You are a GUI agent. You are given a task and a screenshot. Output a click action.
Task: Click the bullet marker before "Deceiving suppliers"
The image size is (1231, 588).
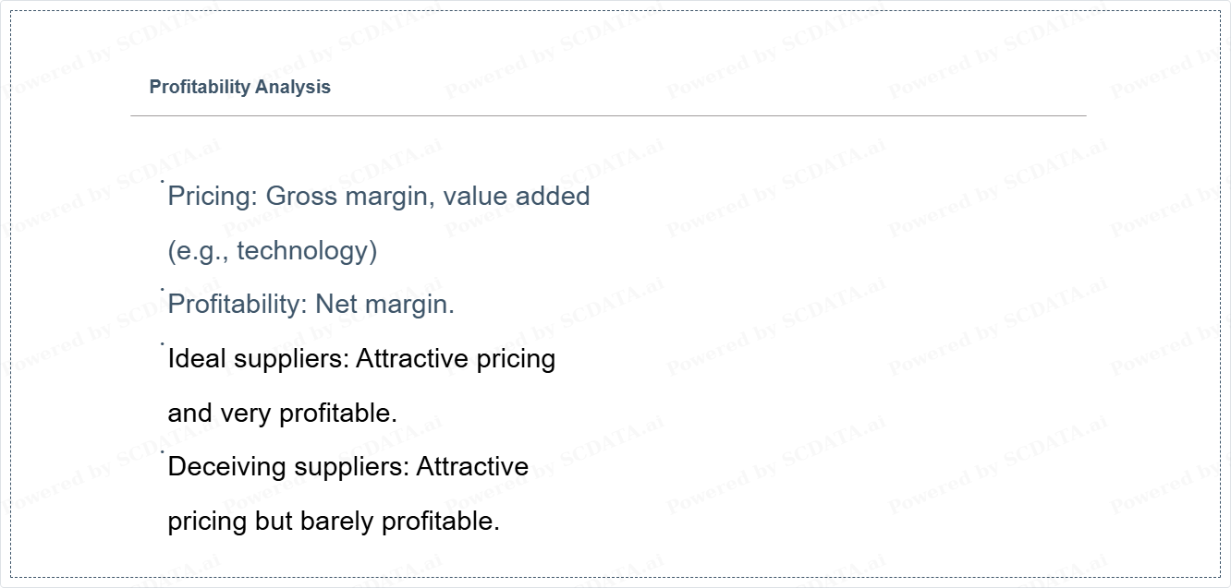(x=163, y=451)
